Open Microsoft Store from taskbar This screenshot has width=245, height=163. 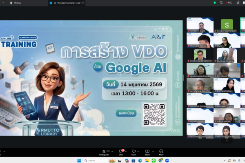(x=133, y=161)
